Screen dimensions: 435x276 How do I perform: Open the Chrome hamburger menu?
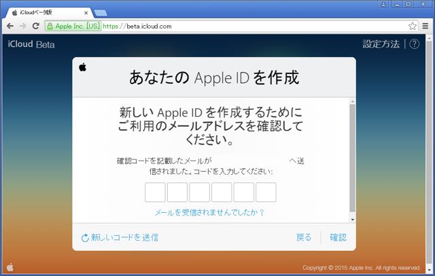pyautogui.click(x=425, y=26)
